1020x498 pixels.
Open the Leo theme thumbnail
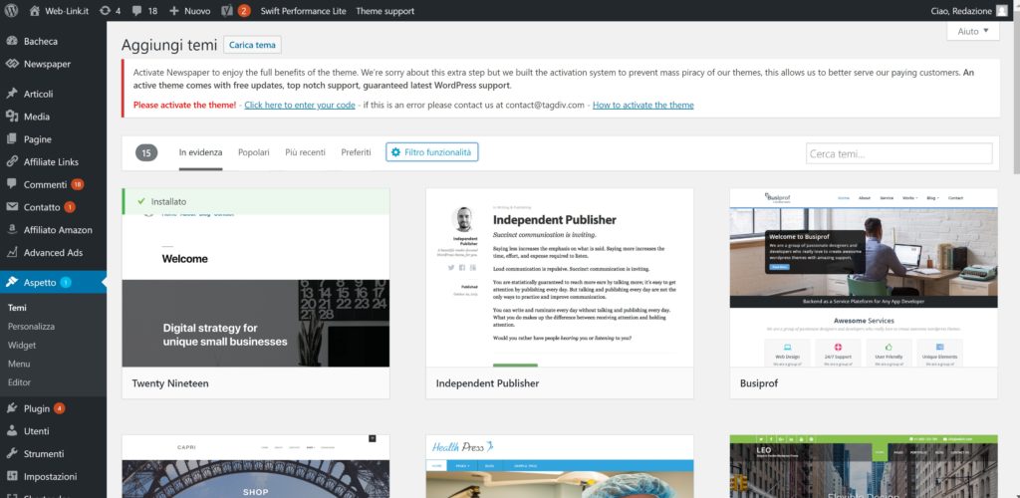[864, 466]
